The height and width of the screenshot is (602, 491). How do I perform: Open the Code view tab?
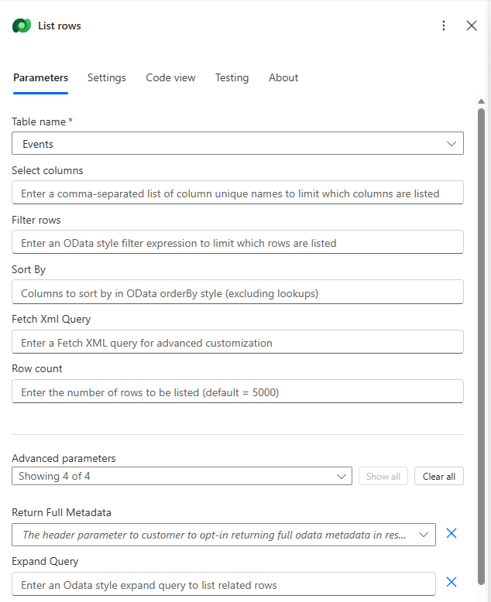(170, 77)
